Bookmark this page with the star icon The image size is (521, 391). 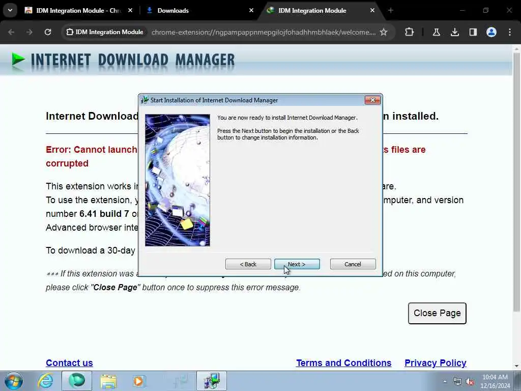coord(384,32)
